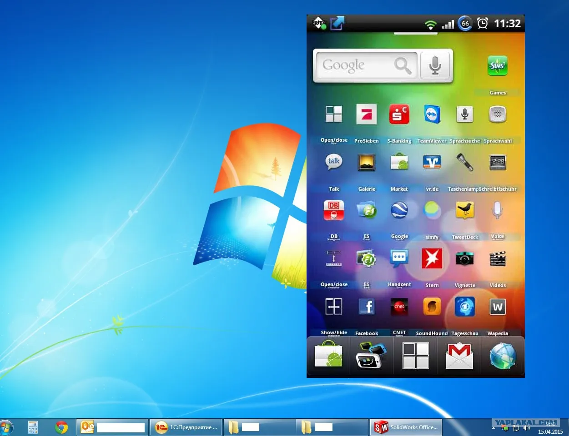Viewport: 569px width, 436px height.
Task: Tap Open/close DockBar icon
Action: [334, 258]
